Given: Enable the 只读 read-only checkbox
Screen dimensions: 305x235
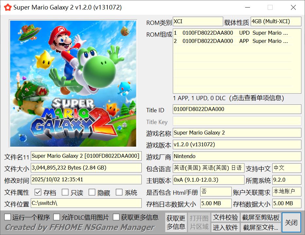Looking at the screenshot, I should point(65,192).
